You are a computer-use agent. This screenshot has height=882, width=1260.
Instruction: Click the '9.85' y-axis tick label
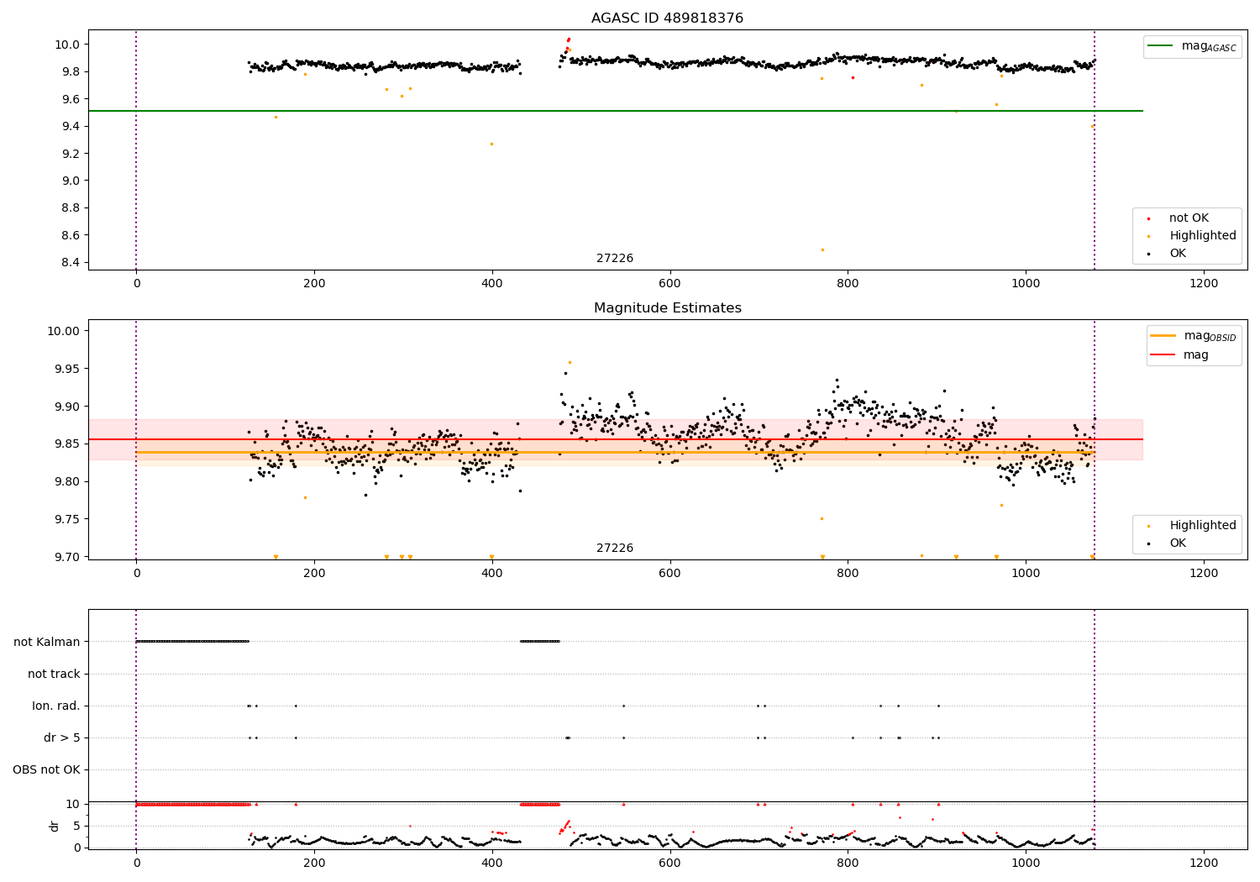click(67, 444)
